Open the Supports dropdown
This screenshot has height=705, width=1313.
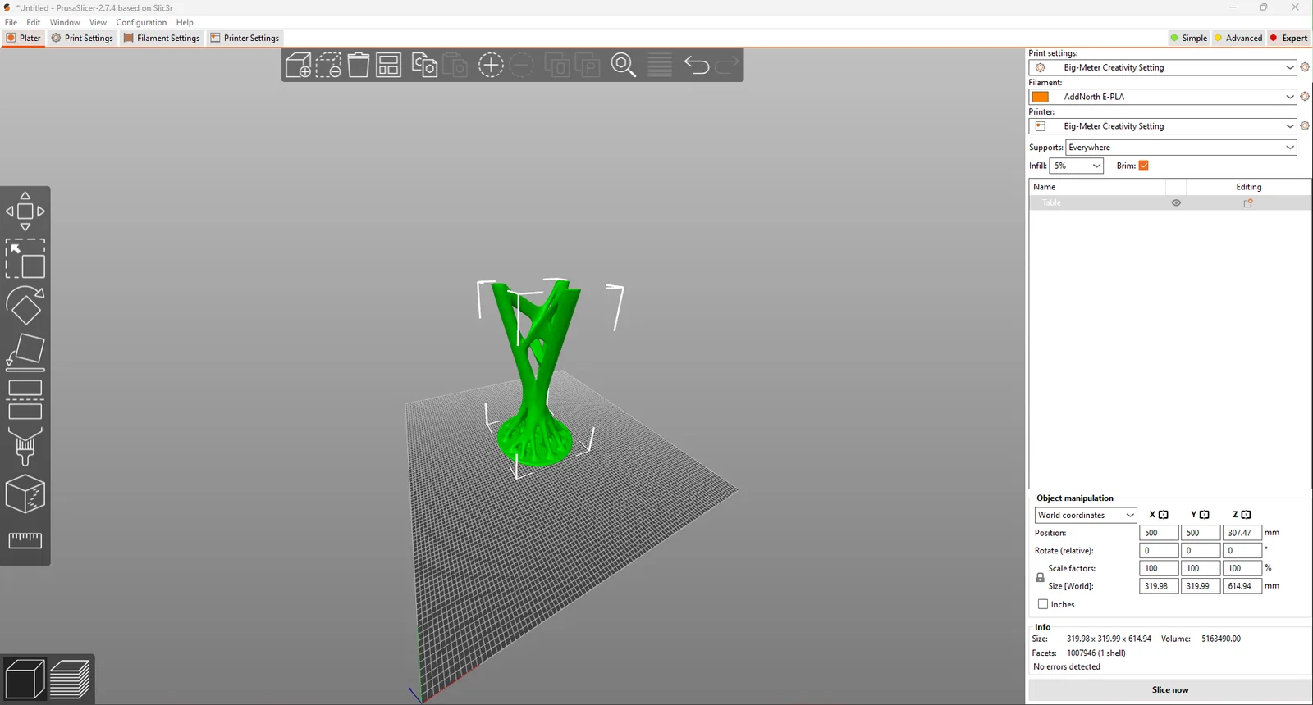tap(1181, 148)
